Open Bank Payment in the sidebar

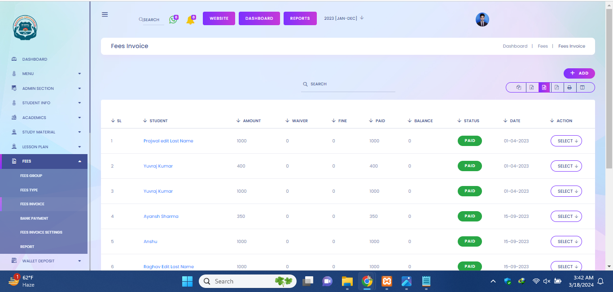(34, 218)
